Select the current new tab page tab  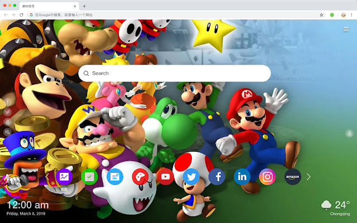click(49, 6)
